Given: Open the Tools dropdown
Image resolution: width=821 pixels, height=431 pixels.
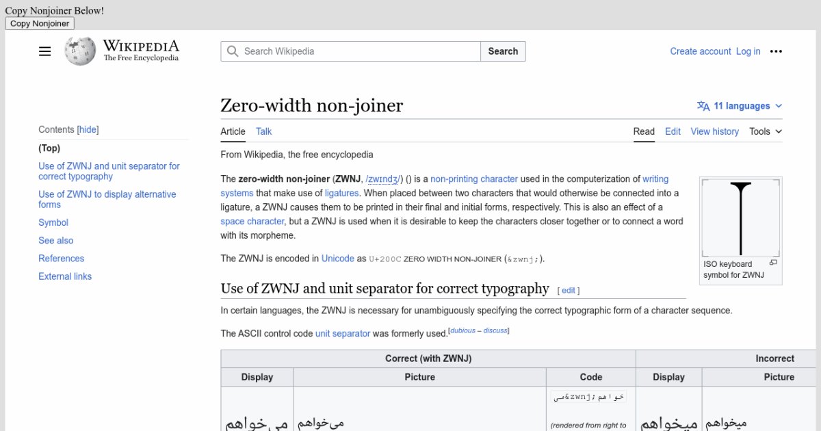Looking at the screenshot, I should pos(764,131).
